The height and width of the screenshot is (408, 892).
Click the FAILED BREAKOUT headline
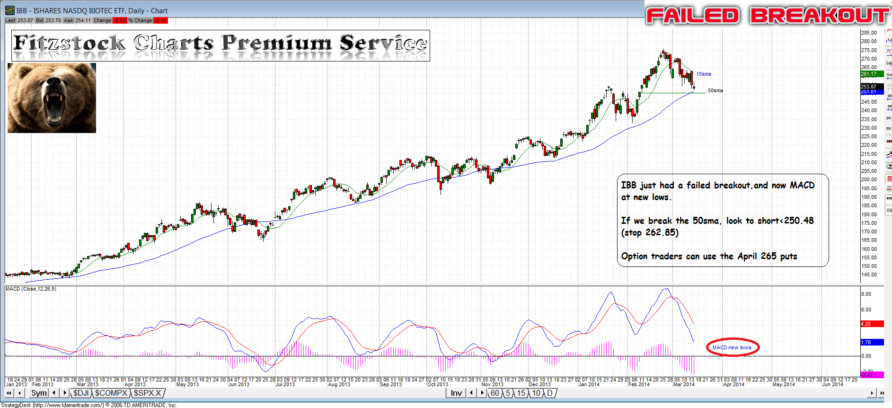(x=768, y=15)
